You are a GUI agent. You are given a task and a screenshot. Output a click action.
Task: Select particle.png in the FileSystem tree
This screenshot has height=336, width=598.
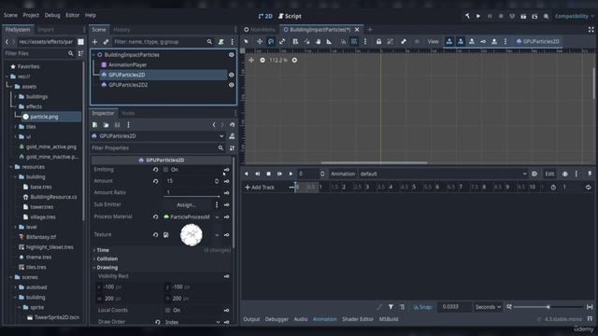point(44,117)
